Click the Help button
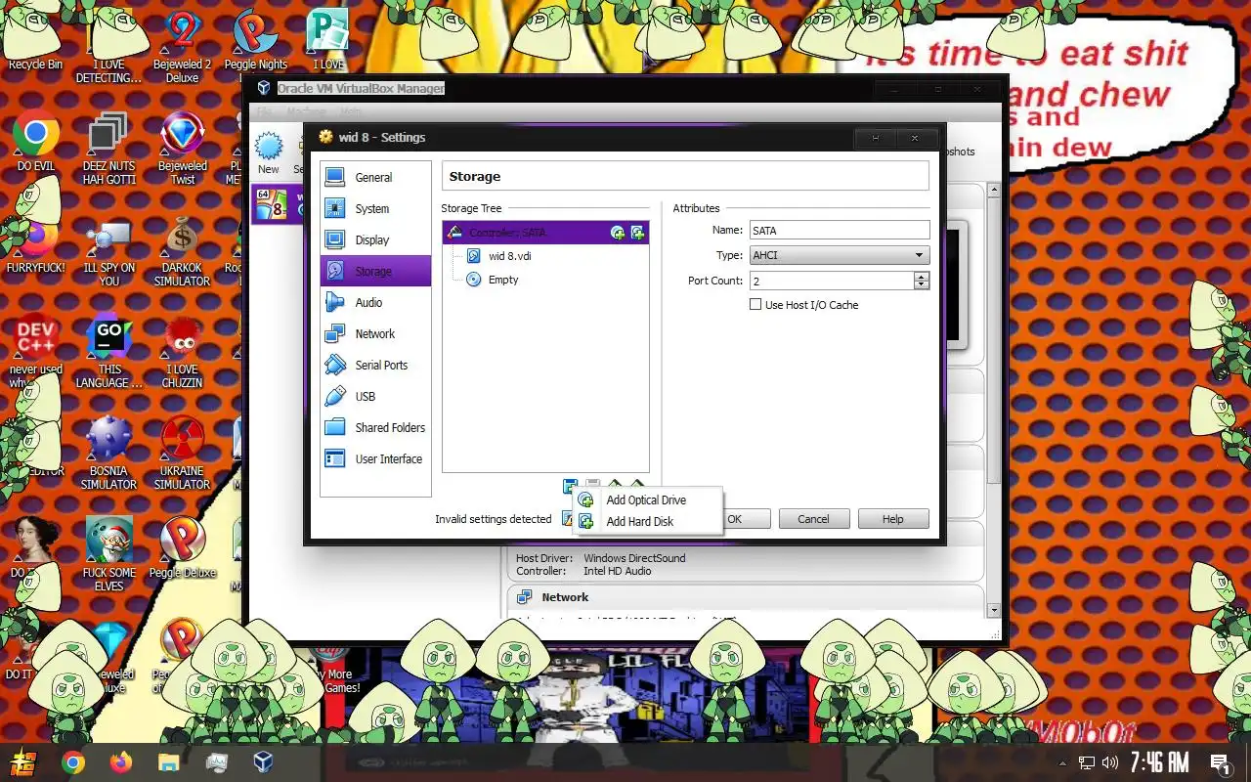 893,519
